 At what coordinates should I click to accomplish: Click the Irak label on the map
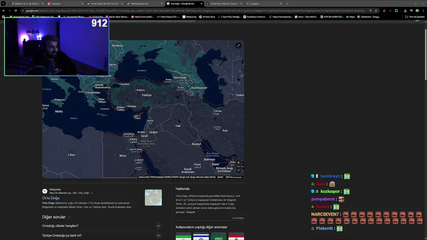click(x=178, y=126)
